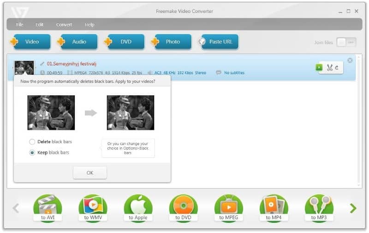This screenshot has height=233, width=369.
Task: Rename file via pencil icon
Action: click(42, 64)
